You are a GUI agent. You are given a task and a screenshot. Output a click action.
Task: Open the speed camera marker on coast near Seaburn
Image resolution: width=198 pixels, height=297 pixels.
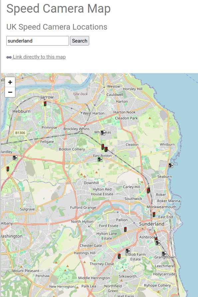pos(171,165)
